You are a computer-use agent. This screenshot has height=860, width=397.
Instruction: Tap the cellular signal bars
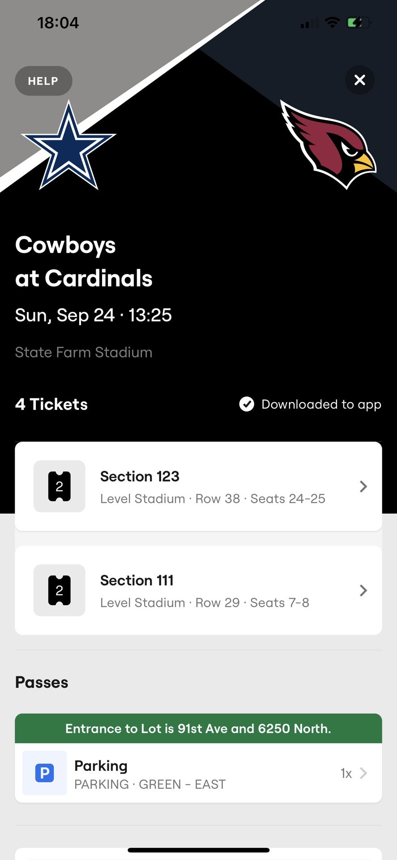click(310, 23)
